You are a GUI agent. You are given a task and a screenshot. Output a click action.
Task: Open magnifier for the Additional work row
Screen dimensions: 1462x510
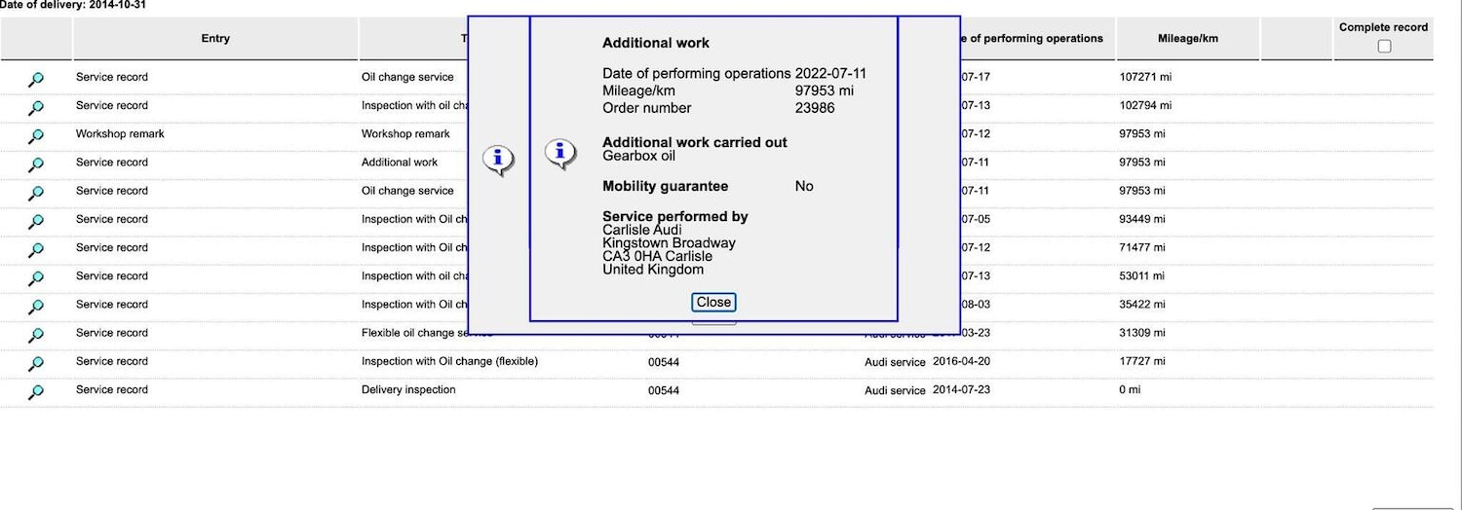pyautogui.click(x=36, y=164)
